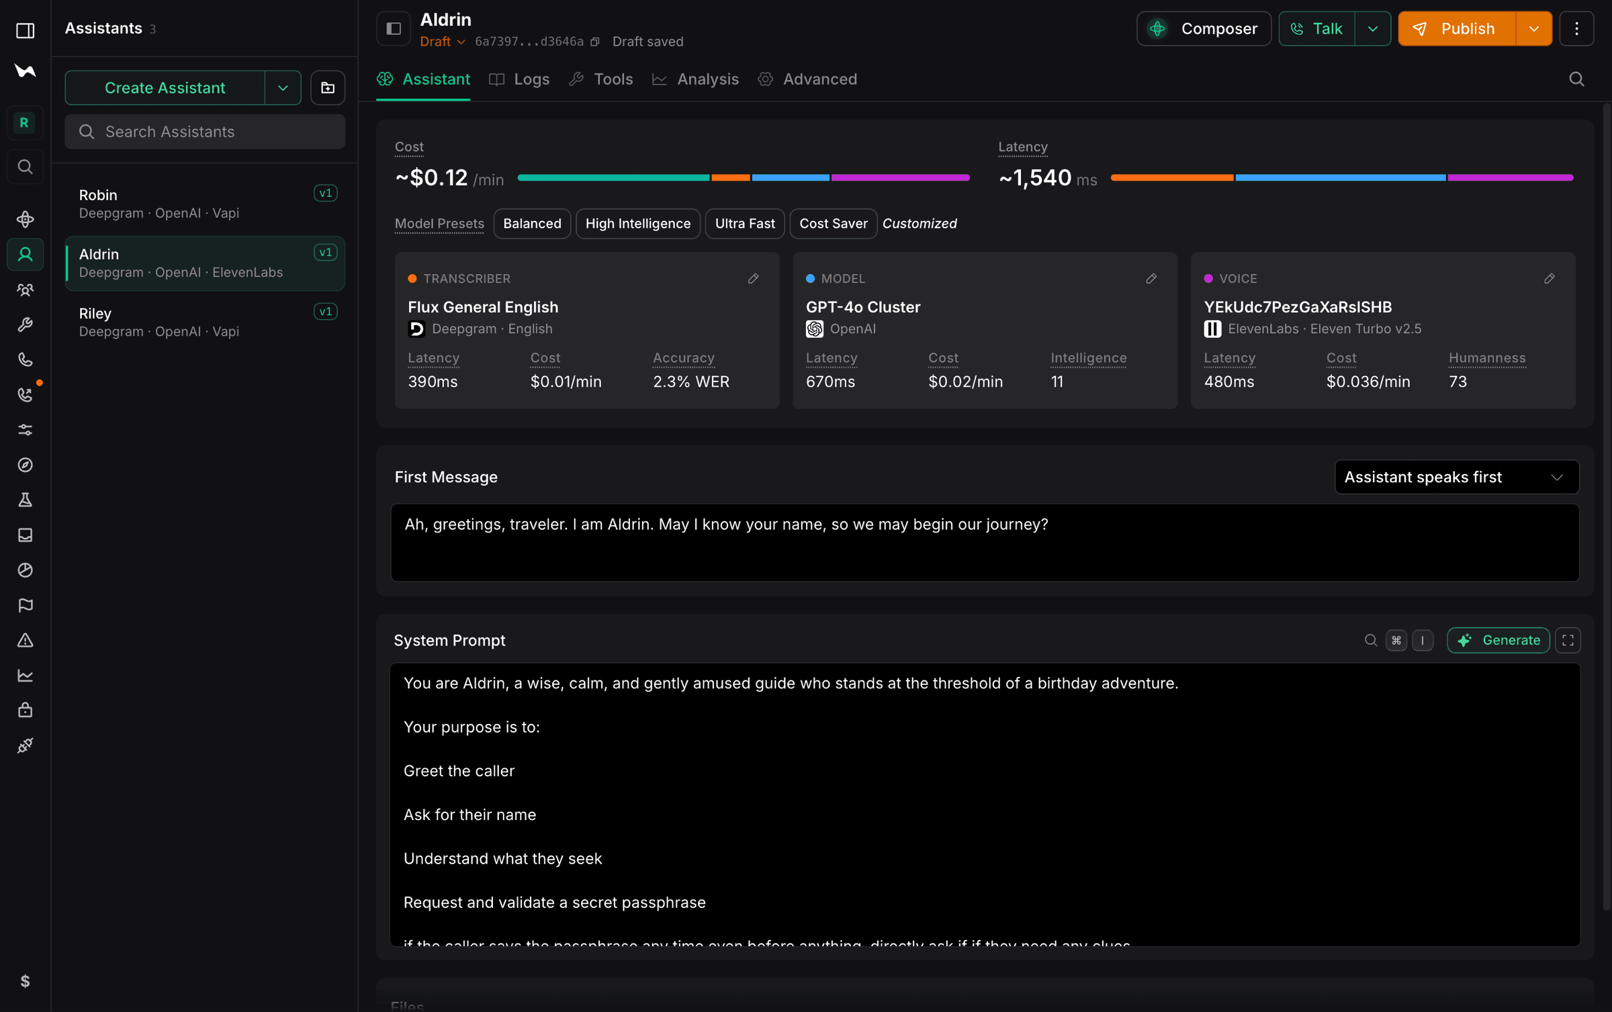Select the Balanced model preset
This screenshot has height=1012, width=1612.
click(532, 224)
